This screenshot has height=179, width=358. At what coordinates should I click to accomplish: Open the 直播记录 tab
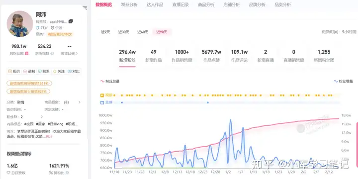[x=180, y=5]
